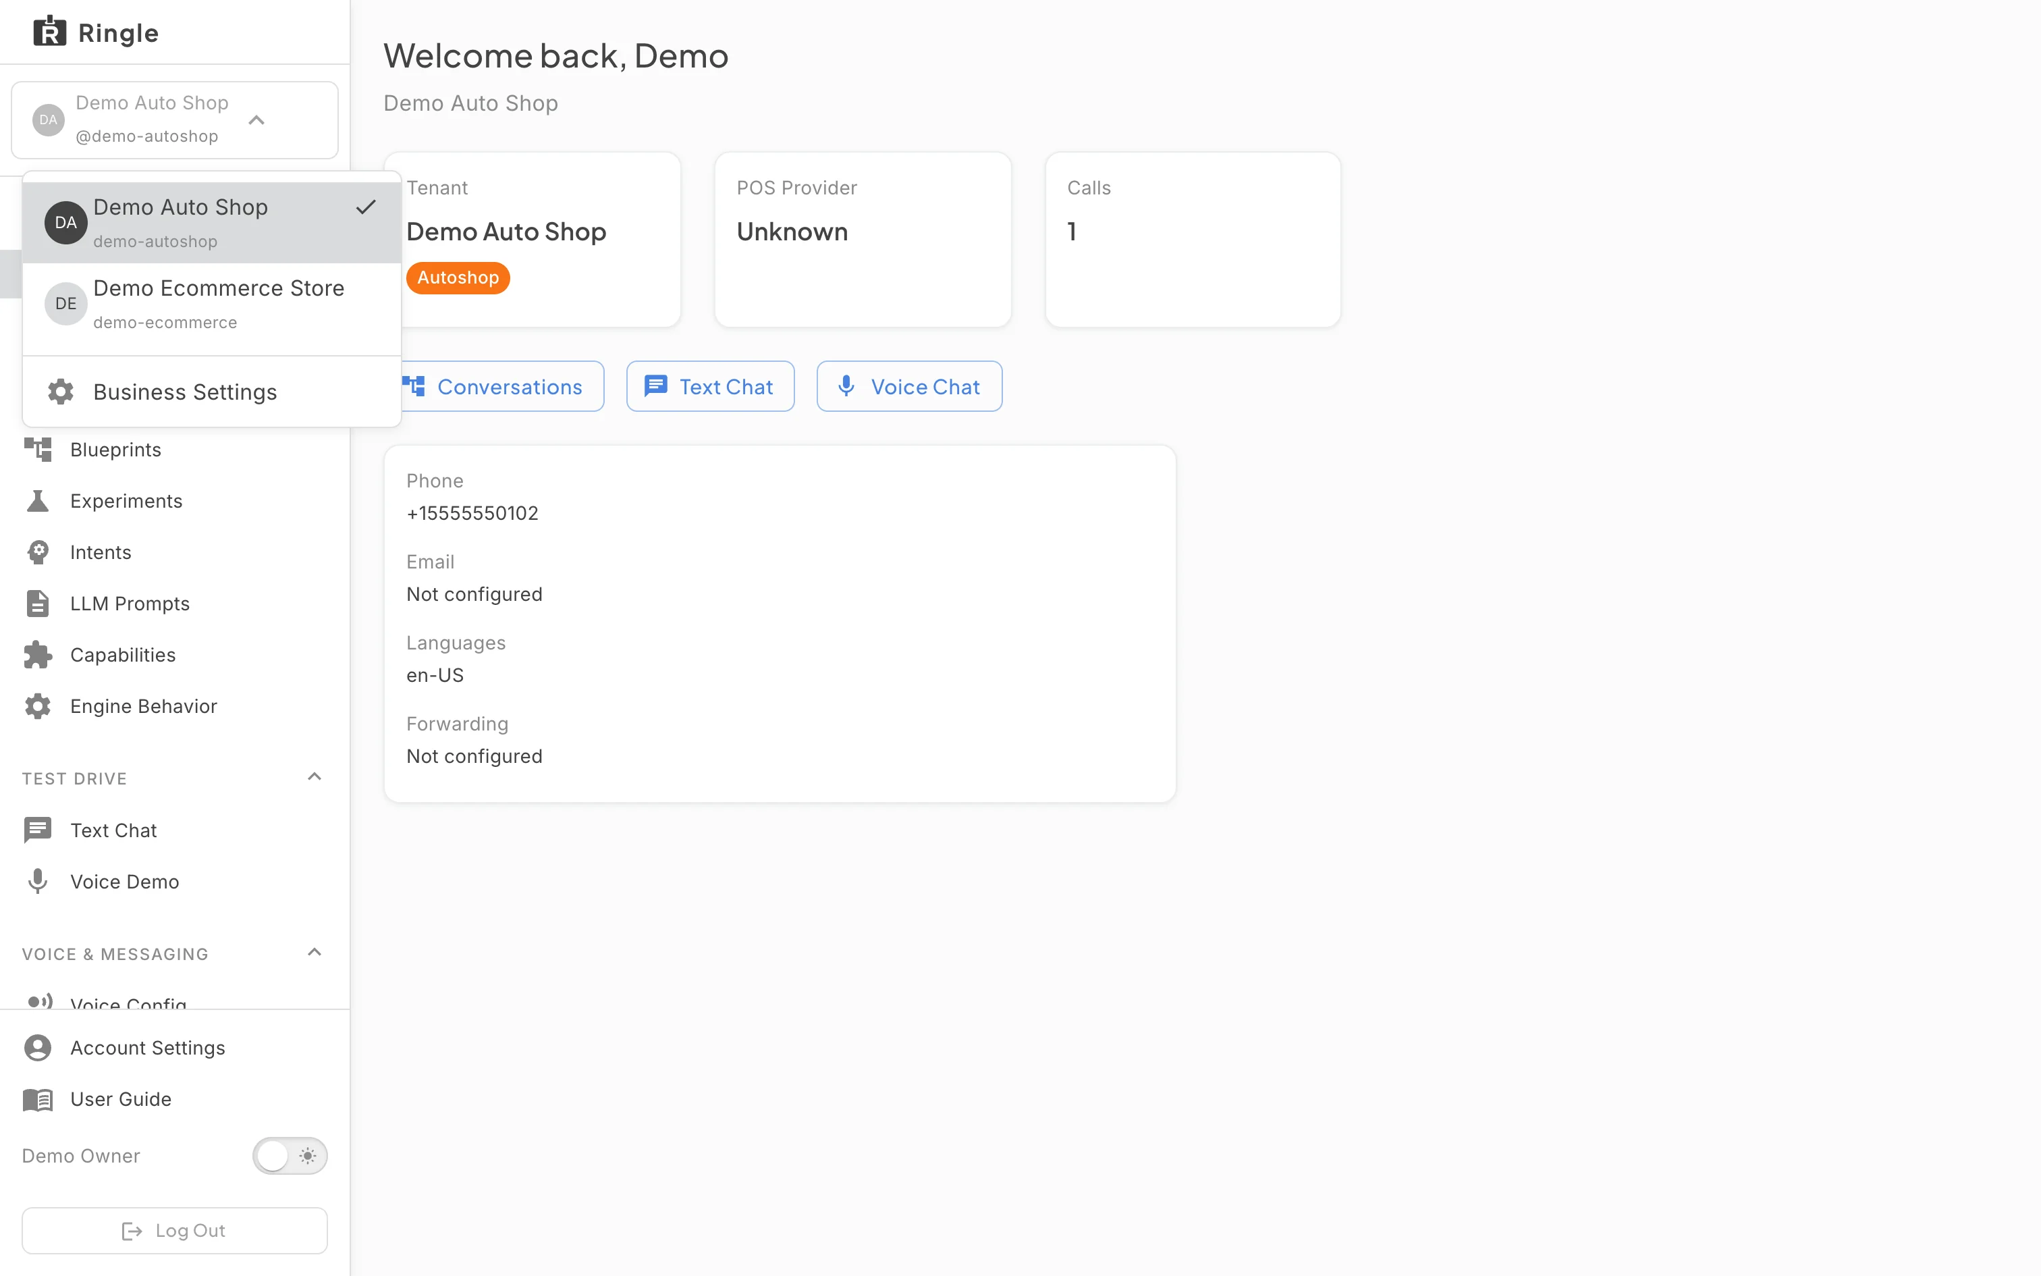Image resolution: width=2041 pixels, height=1276 pixels.
Task: Collapse the Voice & Messaging section
Action: click(315, 953)
